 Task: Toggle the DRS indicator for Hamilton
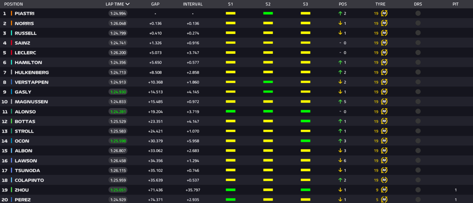tap(418, 62)
